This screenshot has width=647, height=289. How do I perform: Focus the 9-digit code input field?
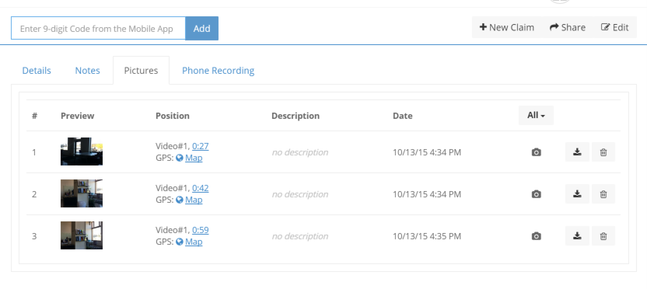[x=98, y=29]
